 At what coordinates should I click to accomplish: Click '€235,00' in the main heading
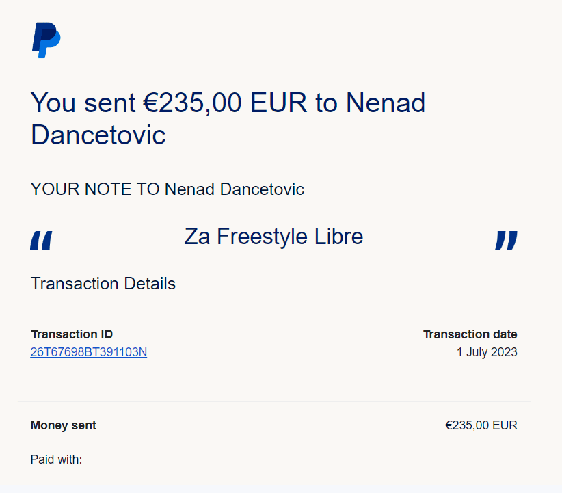point(193,103)
